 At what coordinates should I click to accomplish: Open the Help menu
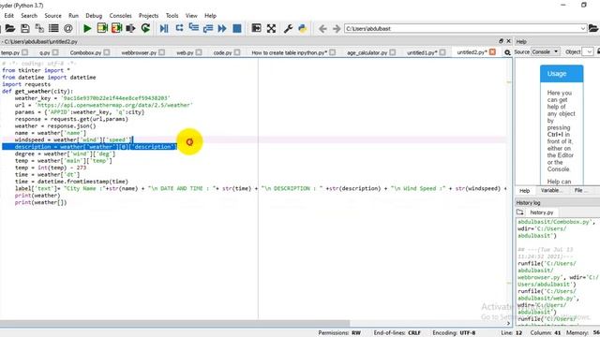[x=210, y=16]
